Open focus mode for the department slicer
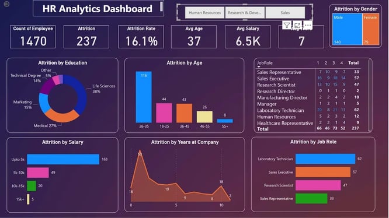 297,25
